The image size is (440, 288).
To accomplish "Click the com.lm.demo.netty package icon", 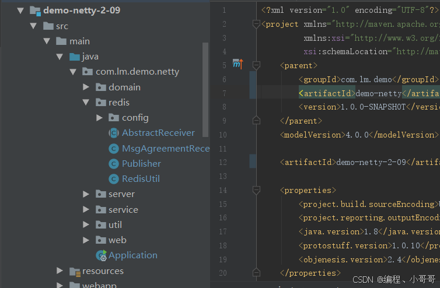I will click(88, 72).
